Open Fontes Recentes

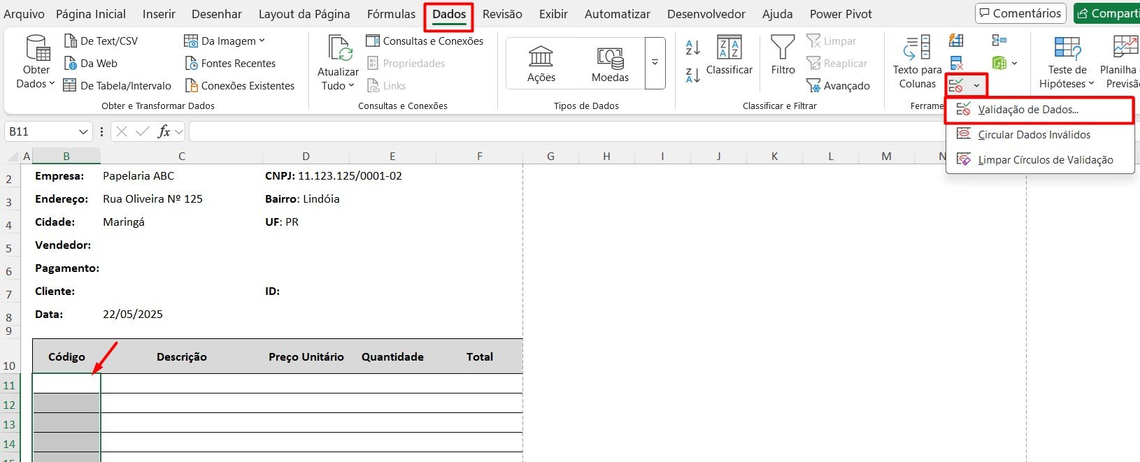click(230, 64)
